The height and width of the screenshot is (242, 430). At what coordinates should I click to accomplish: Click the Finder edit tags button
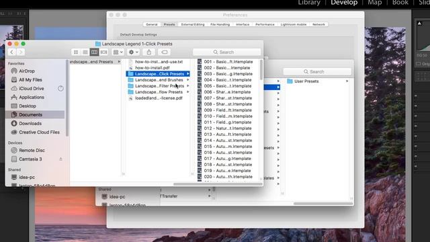coord(164,52)
